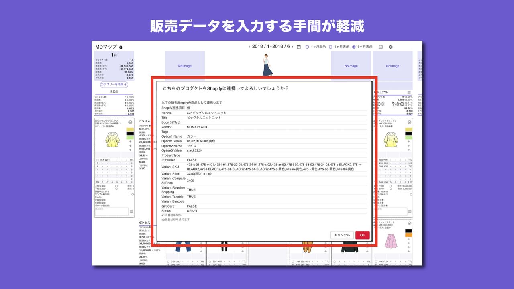The image size is (514, 289).
Task: Click the woman in skirt model image
Action: coord(267,65)
